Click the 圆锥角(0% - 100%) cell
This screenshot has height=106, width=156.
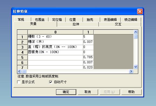tap(56, 52)
